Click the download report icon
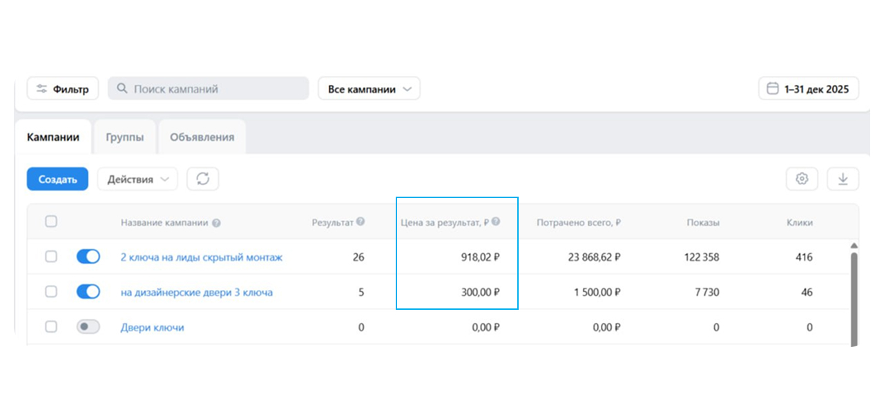The height and width of the screenshot is (414, 884). point(843,179)
